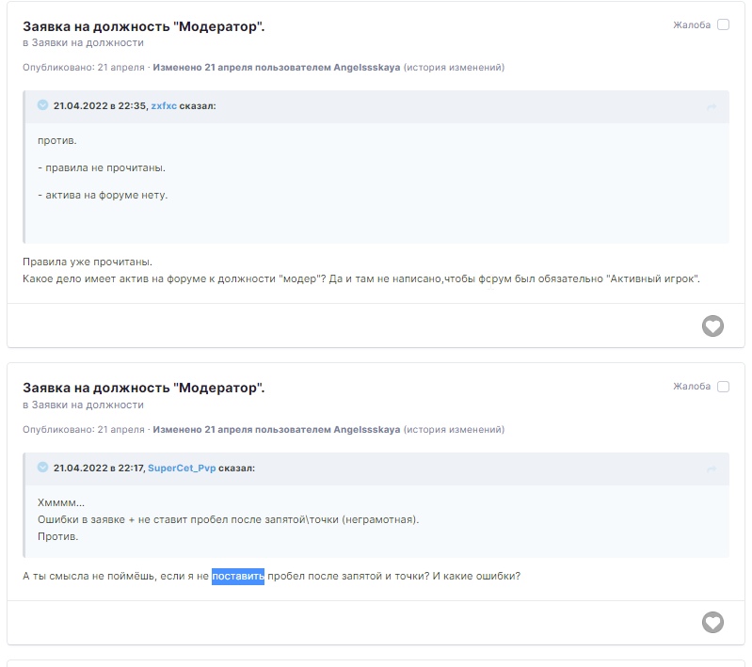Click heart icon under reply to SuperCet_Pvp

tap(712, 623)
